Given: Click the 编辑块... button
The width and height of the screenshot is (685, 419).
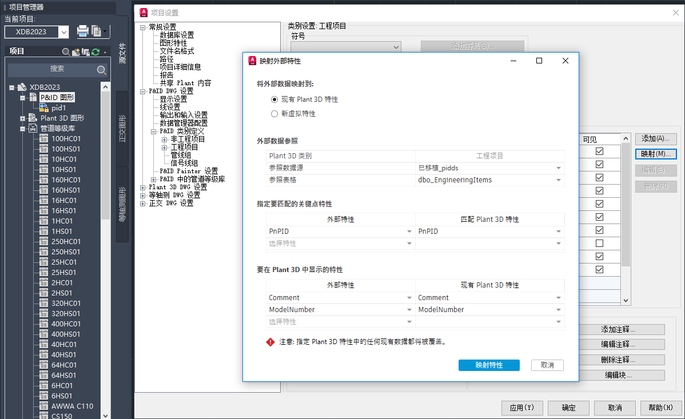Looking at the screenshot, I should click(618, 376).
